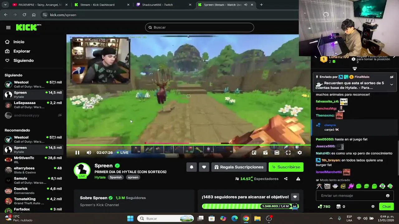Open Windows Start menu
The height and width of the screenshot is (224, 399).
click(x=130, y=218)
